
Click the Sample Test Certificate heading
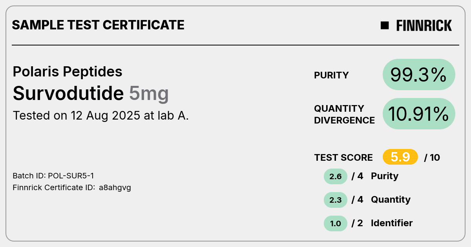[x=98, y=25]
